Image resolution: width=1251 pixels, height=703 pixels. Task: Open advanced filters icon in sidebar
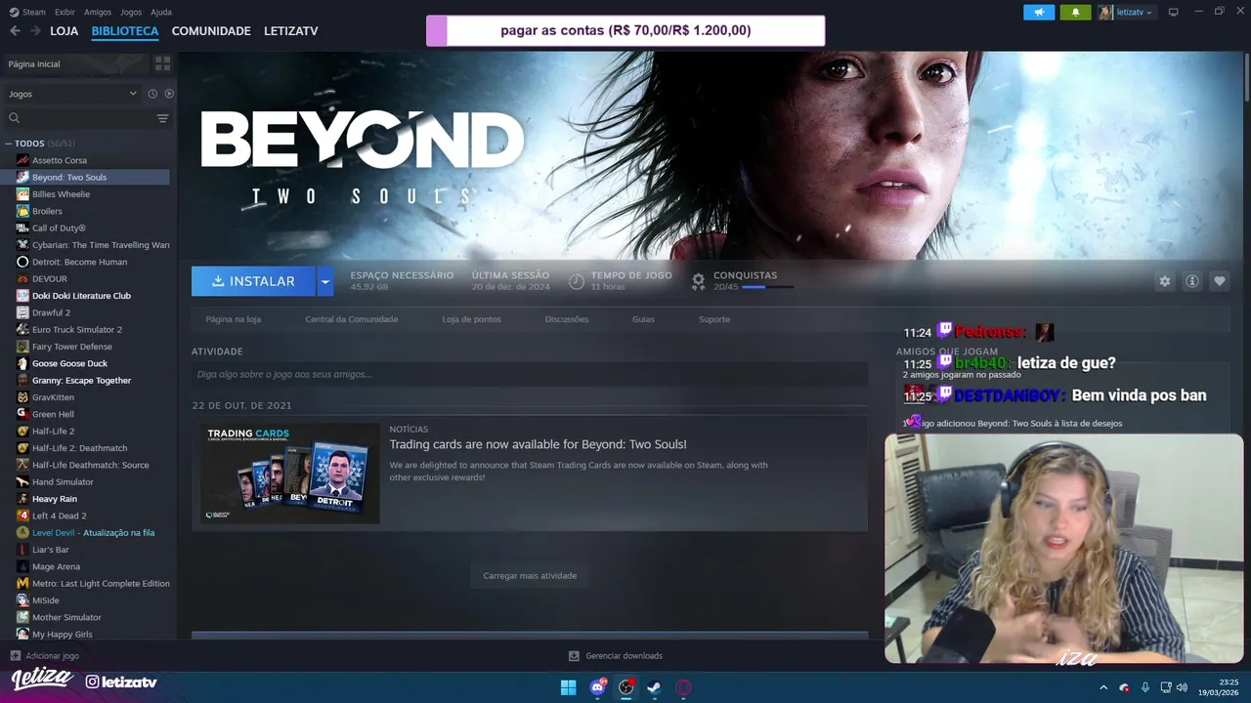[162, 118]
